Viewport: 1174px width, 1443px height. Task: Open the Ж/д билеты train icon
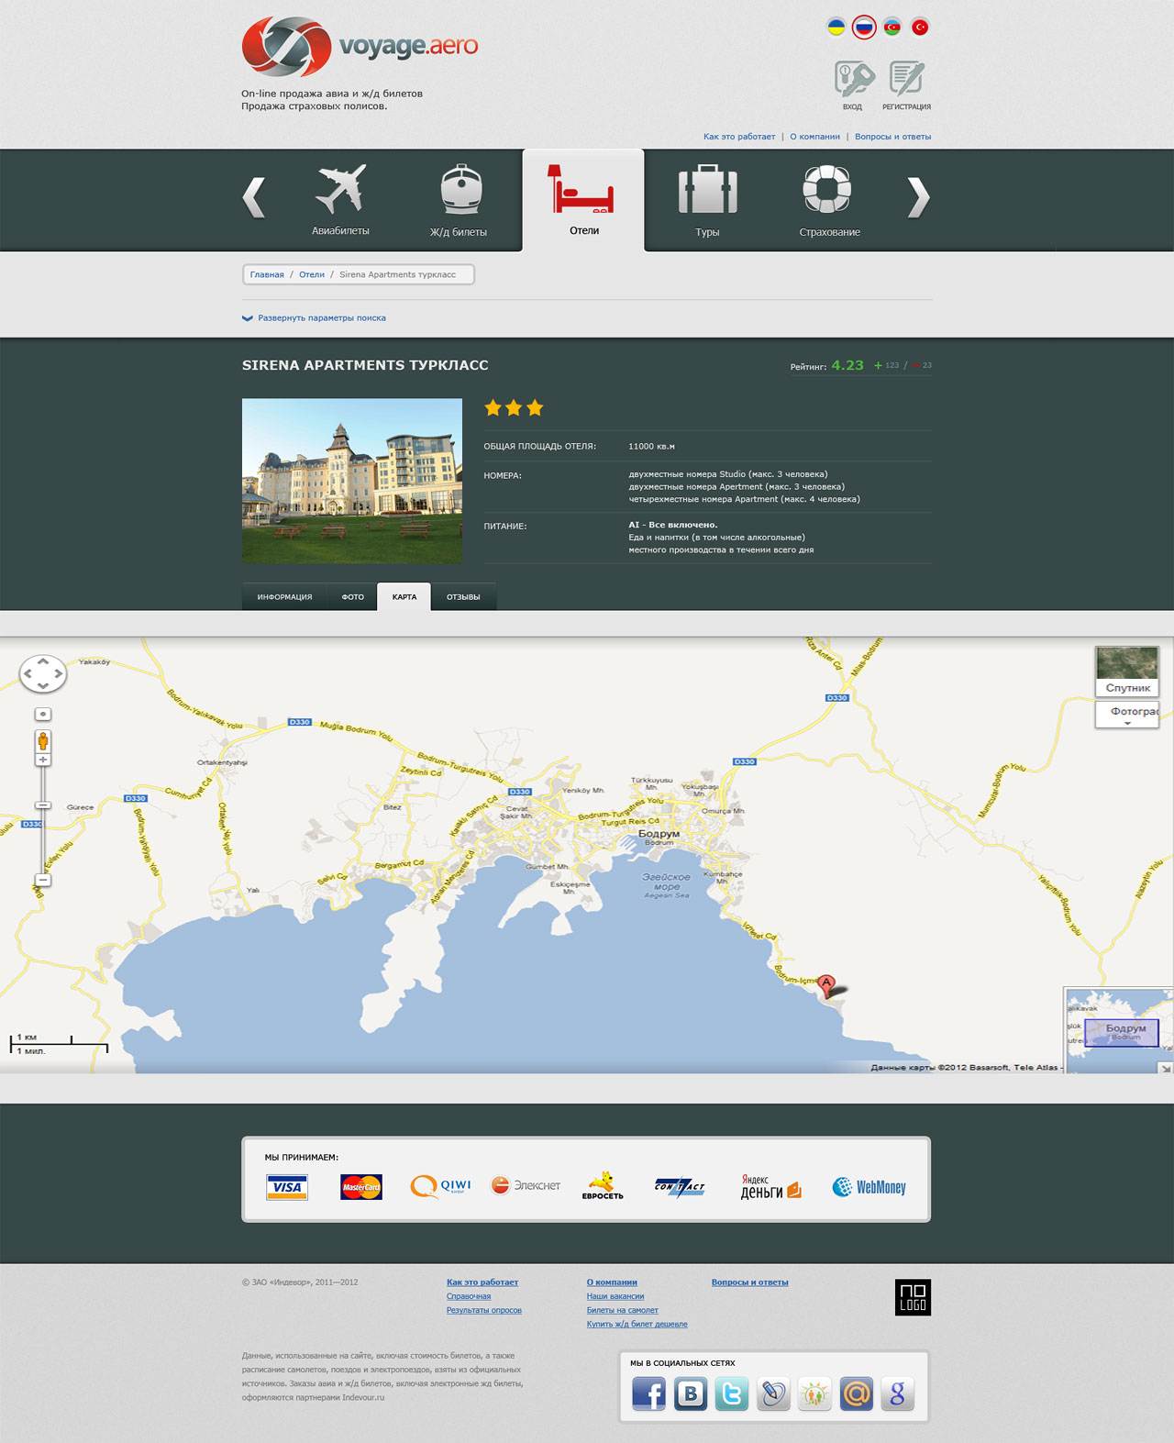click(460, 190)
